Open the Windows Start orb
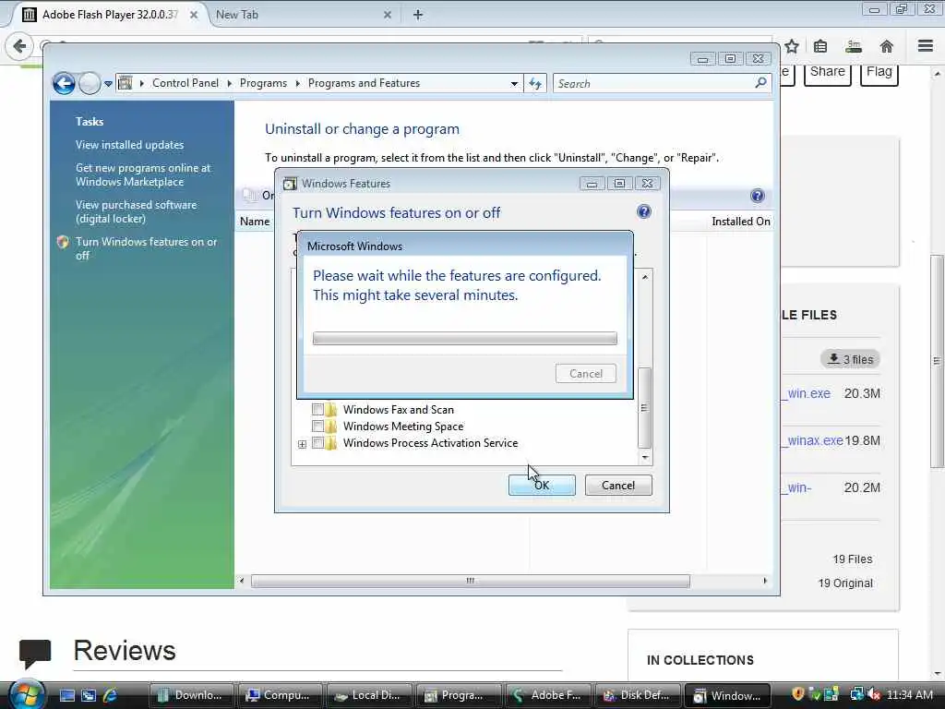The width and height of the screenshot is (945, 709). click(x=25, y=694)
